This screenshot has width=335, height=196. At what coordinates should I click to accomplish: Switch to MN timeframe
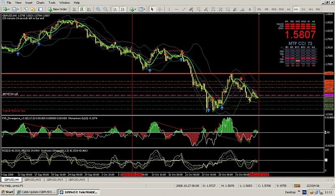click(x=318, y=9)
